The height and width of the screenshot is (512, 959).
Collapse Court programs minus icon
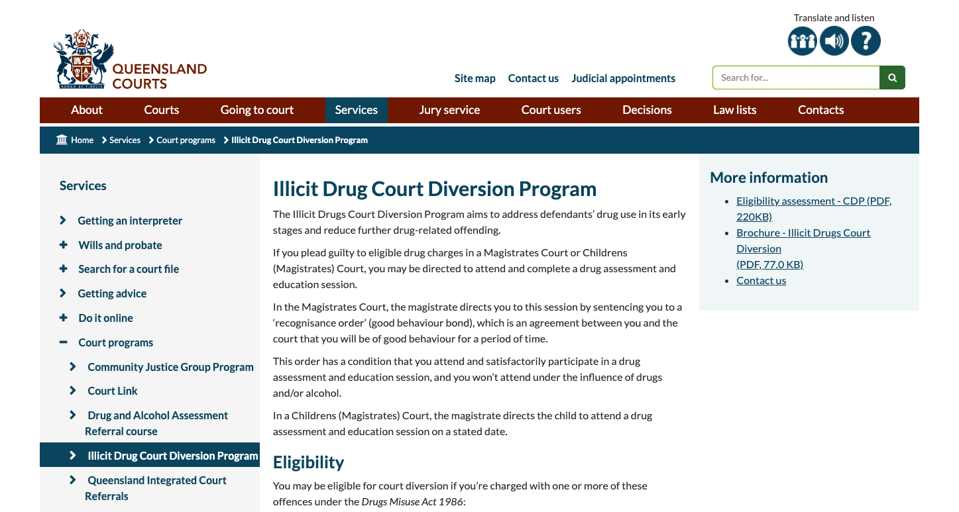pyautogui.click(x=64, y=342)
